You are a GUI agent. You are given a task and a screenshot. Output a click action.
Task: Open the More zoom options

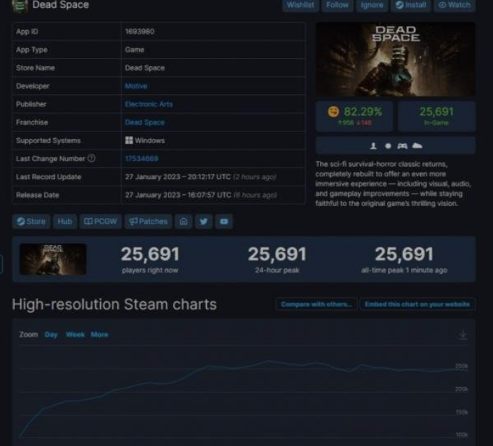coord(99,334)
